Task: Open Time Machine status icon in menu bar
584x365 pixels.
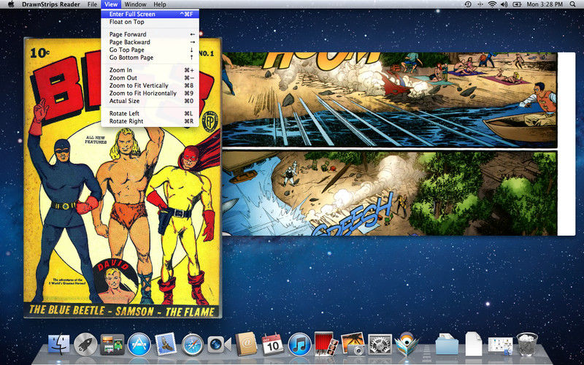Action: [x=468, y=4]
